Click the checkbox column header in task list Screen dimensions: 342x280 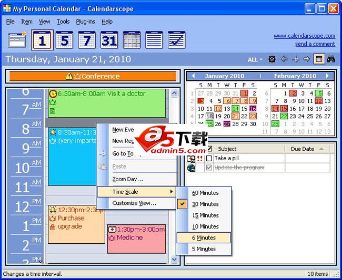(x=209, y=149)
